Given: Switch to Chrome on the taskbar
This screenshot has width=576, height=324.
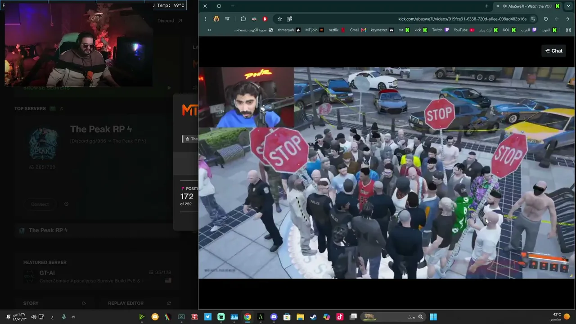Looking at the screenshot, I should (x=247, y=317).
